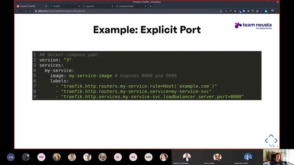This screenshot has height=165, width=294.
Task: Bookmark this page with the star icon
Action: click(220, 11)
